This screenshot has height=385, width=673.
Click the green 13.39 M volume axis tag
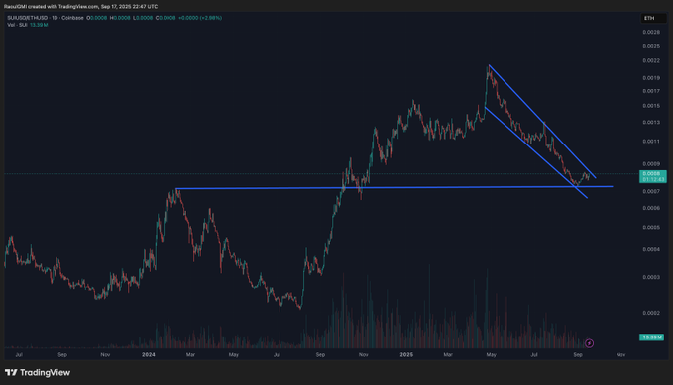point(651,337)
